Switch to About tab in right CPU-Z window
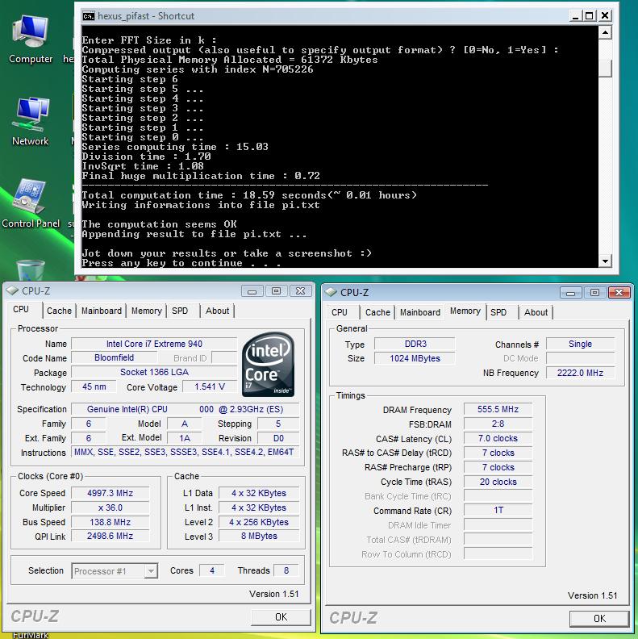 pos(536,312)
